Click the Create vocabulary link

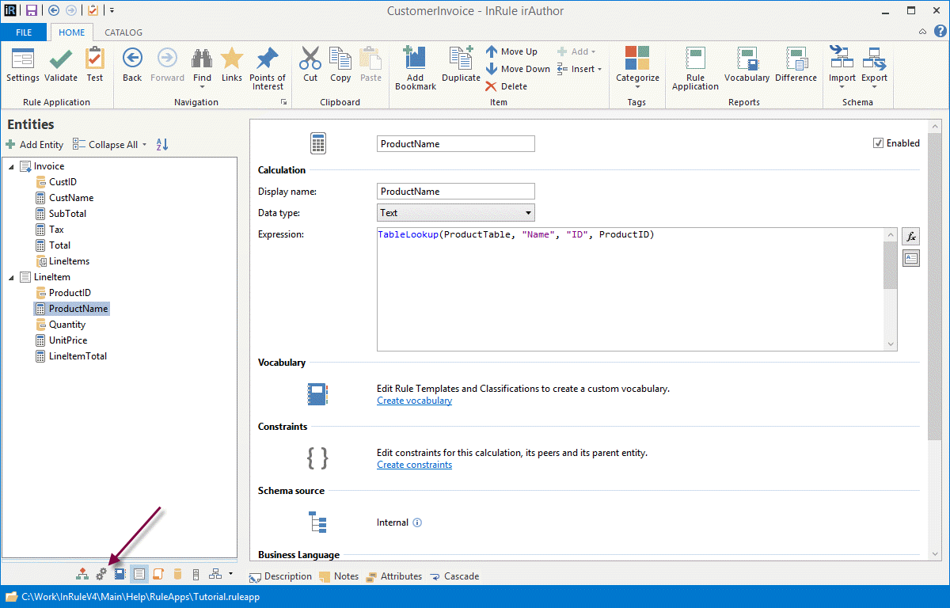[x=414, y=401]
